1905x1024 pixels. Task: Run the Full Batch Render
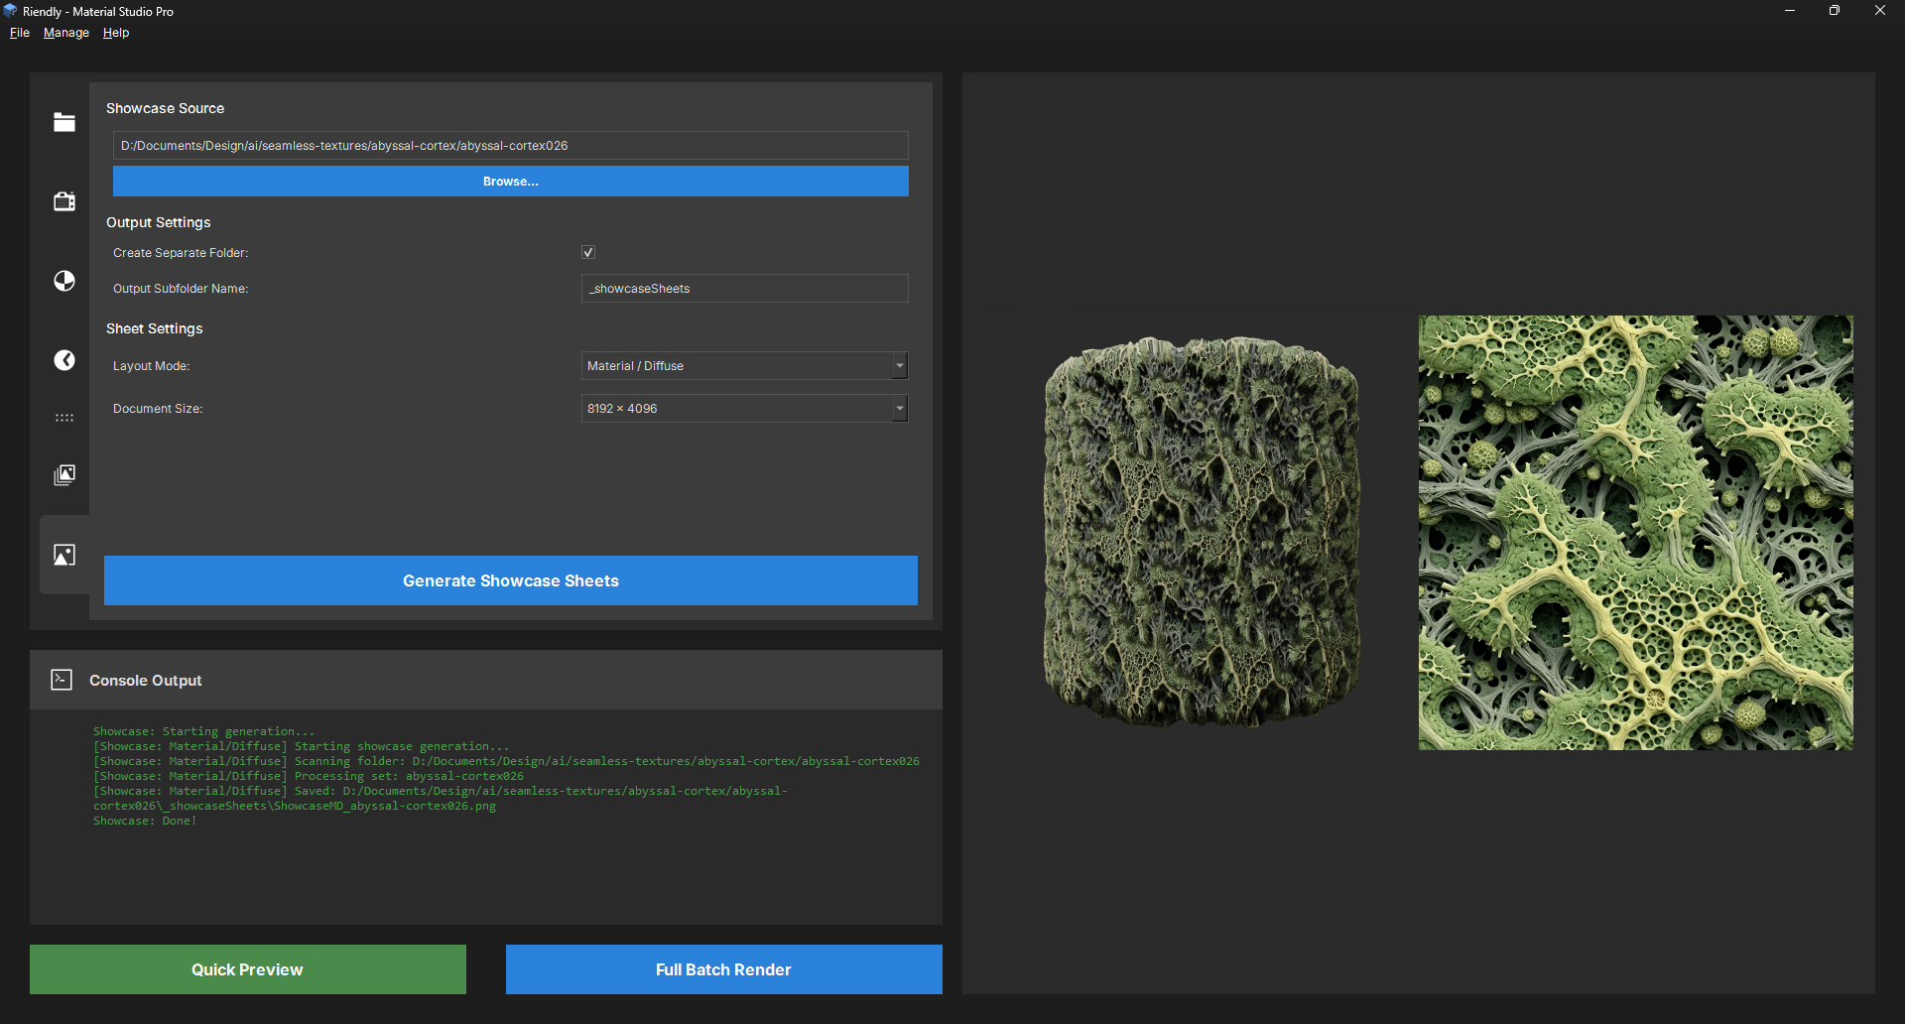(724, 969)
